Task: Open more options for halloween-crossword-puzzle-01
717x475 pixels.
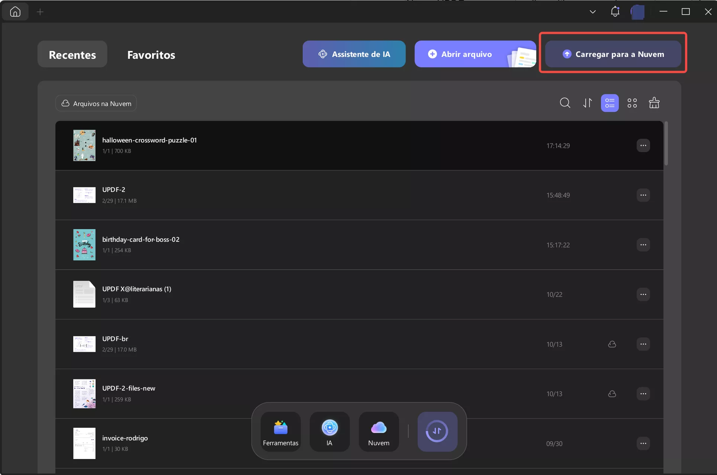Action: coord(643,145)
